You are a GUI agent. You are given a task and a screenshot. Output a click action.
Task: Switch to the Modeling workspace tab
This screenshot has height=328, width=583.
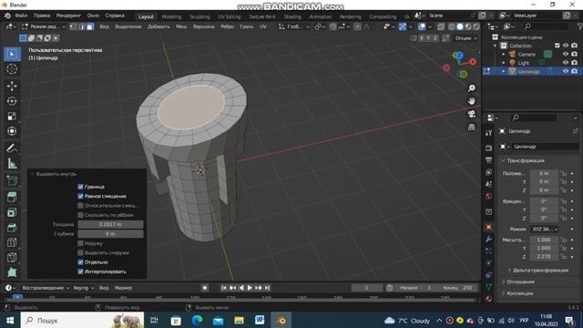pyautogui.click(x=171, y=16)
